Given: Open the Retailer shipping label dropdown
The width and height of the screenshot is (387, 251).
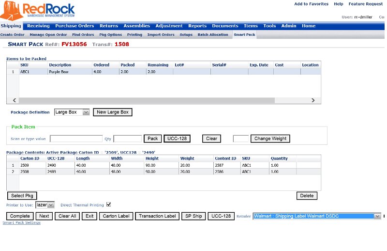Looking at the screenshot, I should pos(317,216).
